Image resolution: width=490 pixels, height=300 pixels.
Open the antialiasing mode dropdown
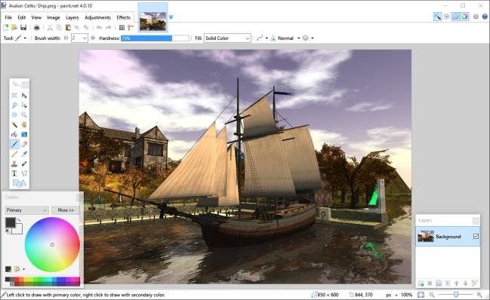(262, 38)
